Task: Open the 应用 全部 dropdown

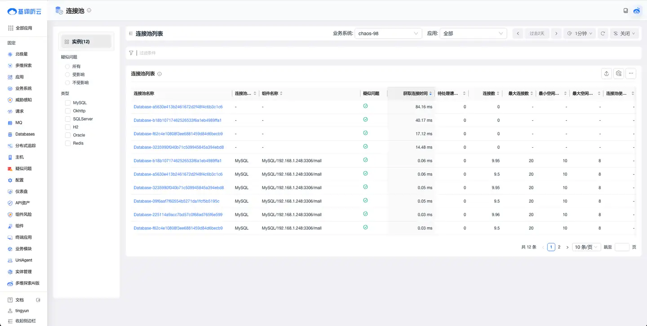Action: [473, 34]
